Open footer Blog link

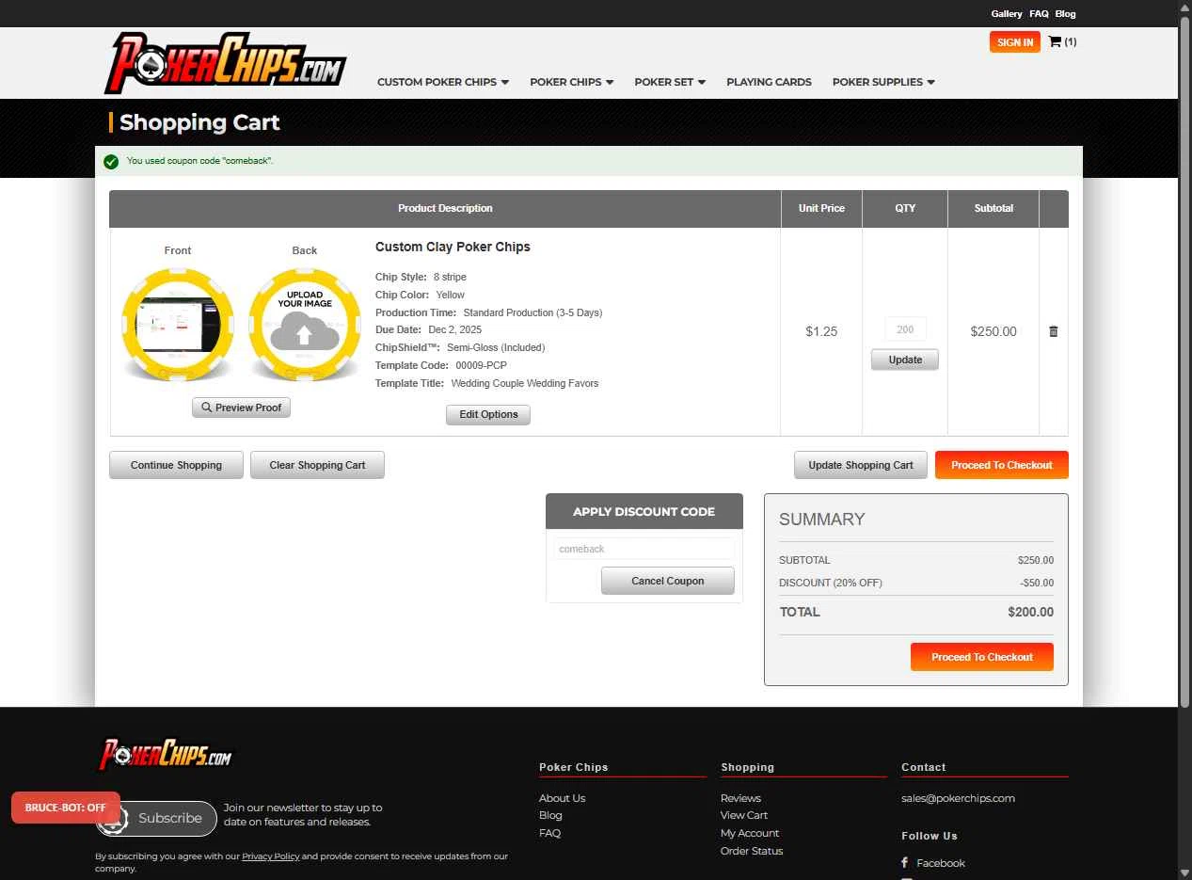click(x=550, y=815)
